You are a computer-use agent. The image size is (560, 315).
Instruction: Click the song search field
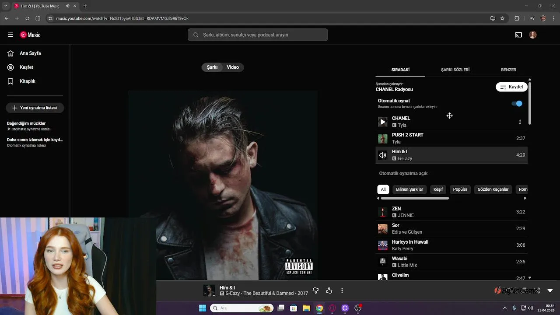258,35
